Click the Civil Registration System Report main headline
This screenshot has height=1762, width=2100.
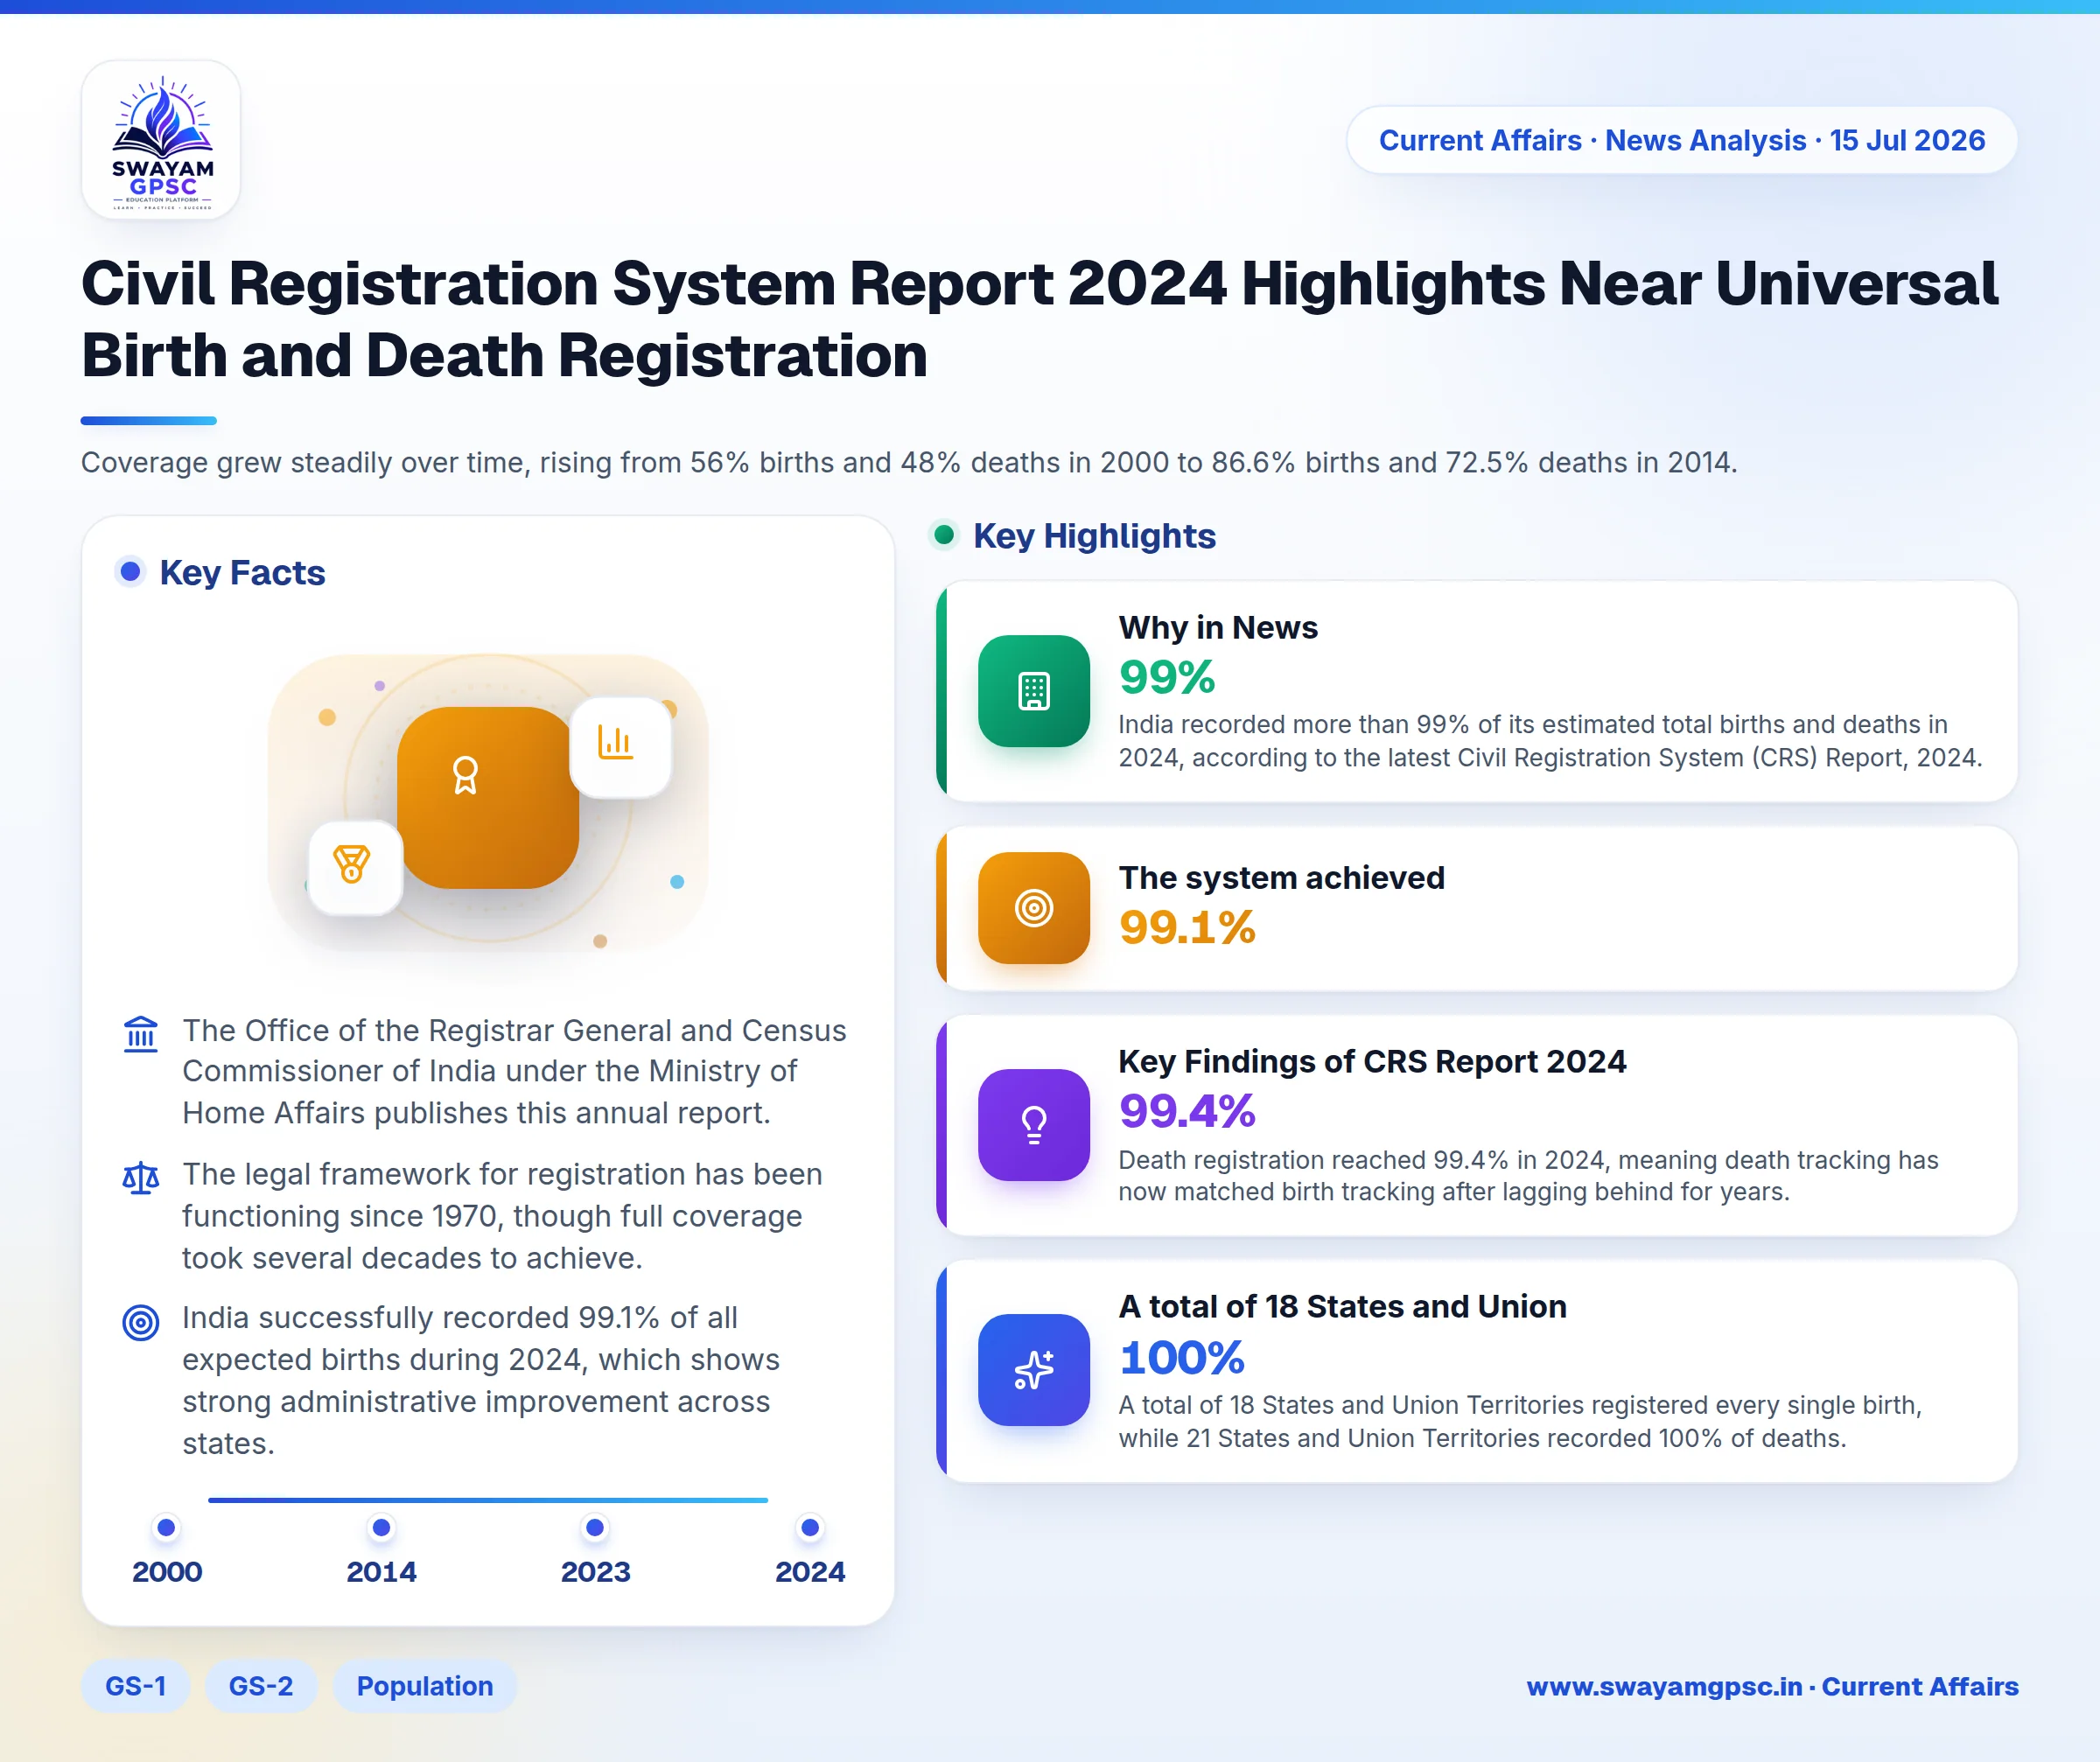(1040, 319)
